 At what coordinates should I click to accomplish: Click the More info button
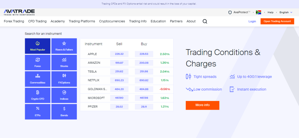tap(203, 105)
